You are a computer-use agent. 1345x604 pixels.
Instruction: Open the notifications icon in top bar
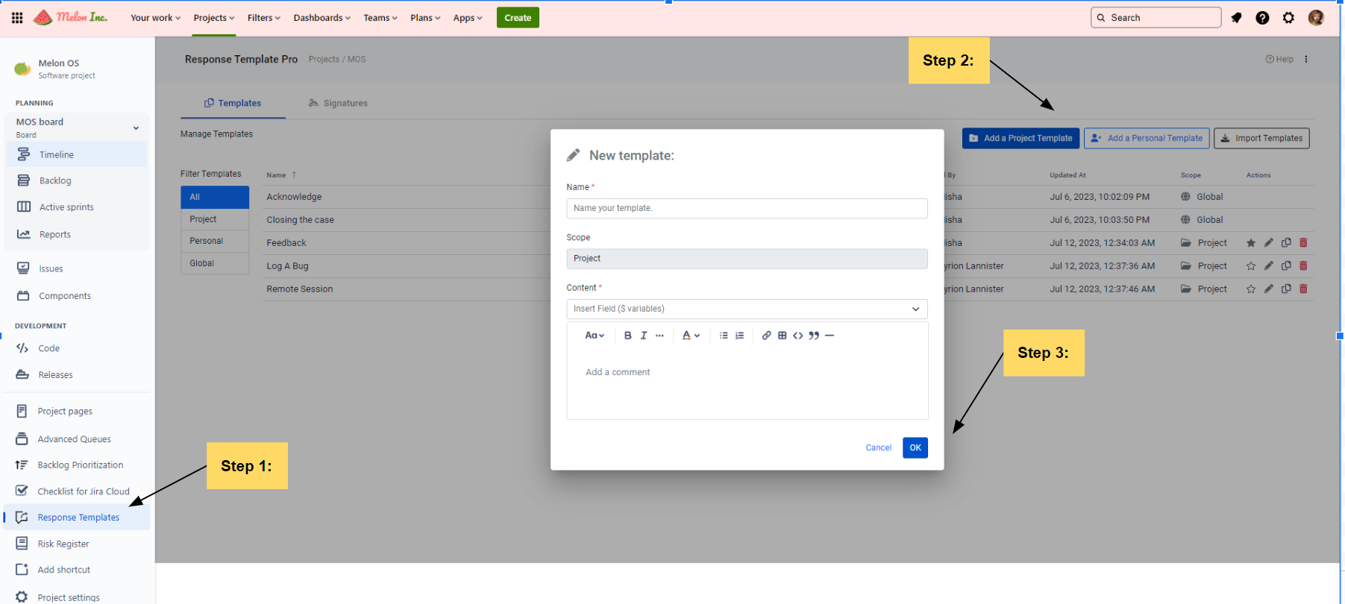coord(1236,18)
